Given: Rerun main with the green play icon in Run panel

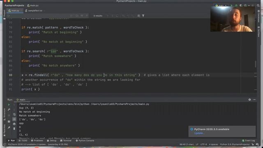Looking at the screenshot, I should click(x=9, y=105).
